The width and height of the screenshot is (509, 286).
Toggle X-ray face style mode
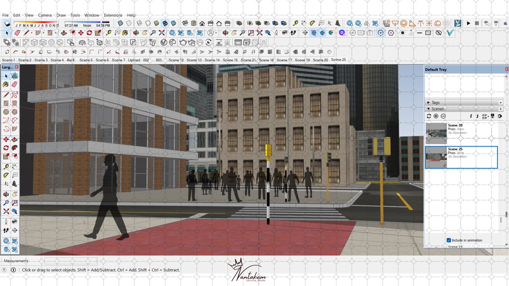coord(120,23)
